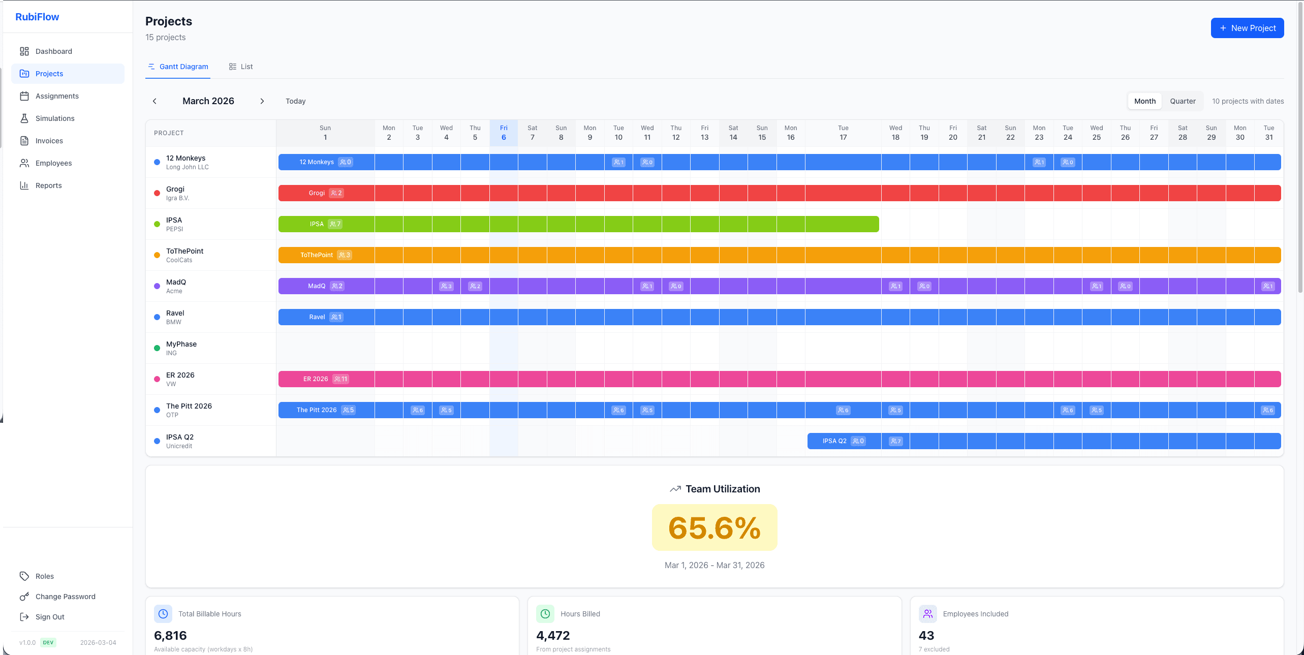Open the Dashboard from the sidebar
Screen dimensions: 1304x655
click(x=53, y=51)
